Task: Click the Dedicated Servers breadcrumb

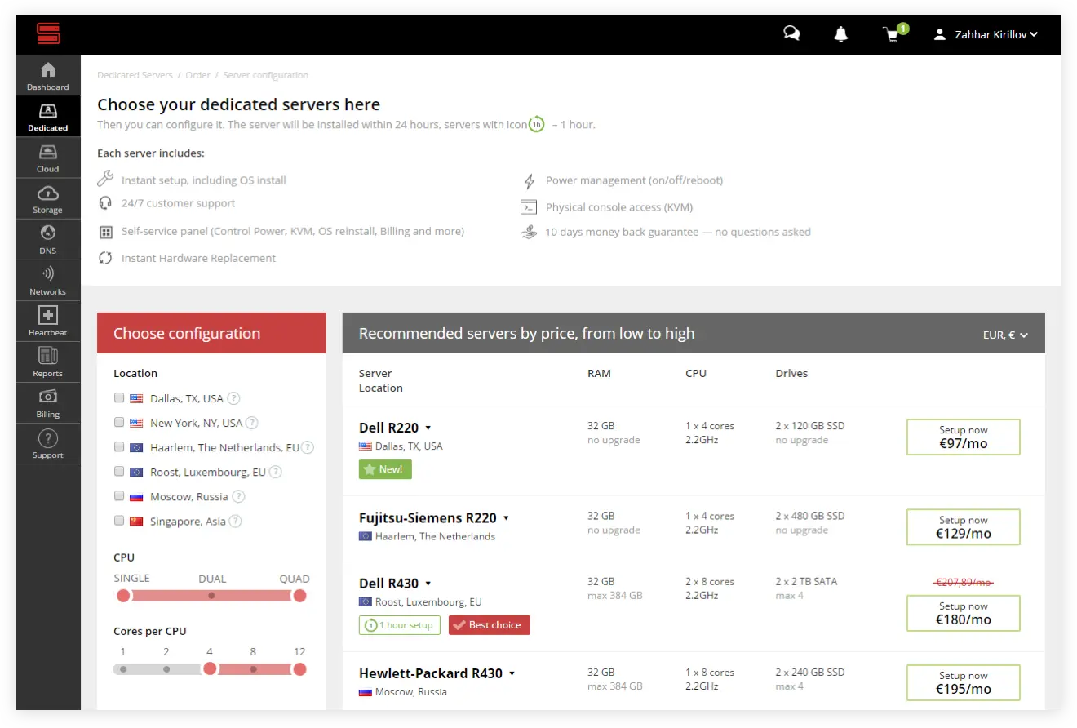Action: coord(135,75)
